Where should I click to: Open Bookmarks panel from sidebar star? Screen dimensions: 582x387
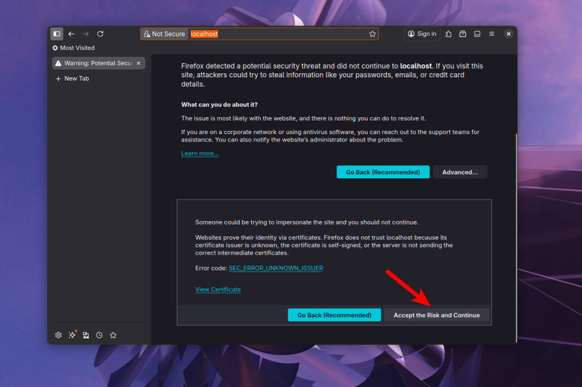[113, 335]
